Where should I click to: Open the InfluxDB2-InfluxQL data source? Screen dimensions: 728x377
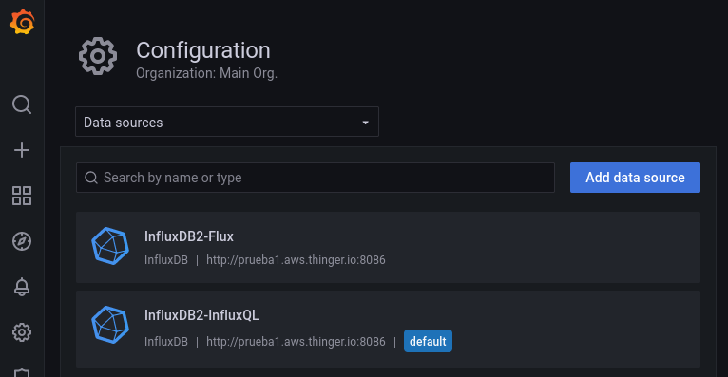[x=388, y=330]
